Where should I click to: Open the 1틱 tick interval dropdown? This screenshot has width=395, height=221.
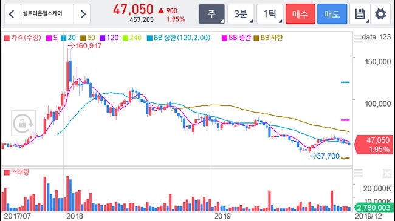pyautogui.click(x=270, y=14)
